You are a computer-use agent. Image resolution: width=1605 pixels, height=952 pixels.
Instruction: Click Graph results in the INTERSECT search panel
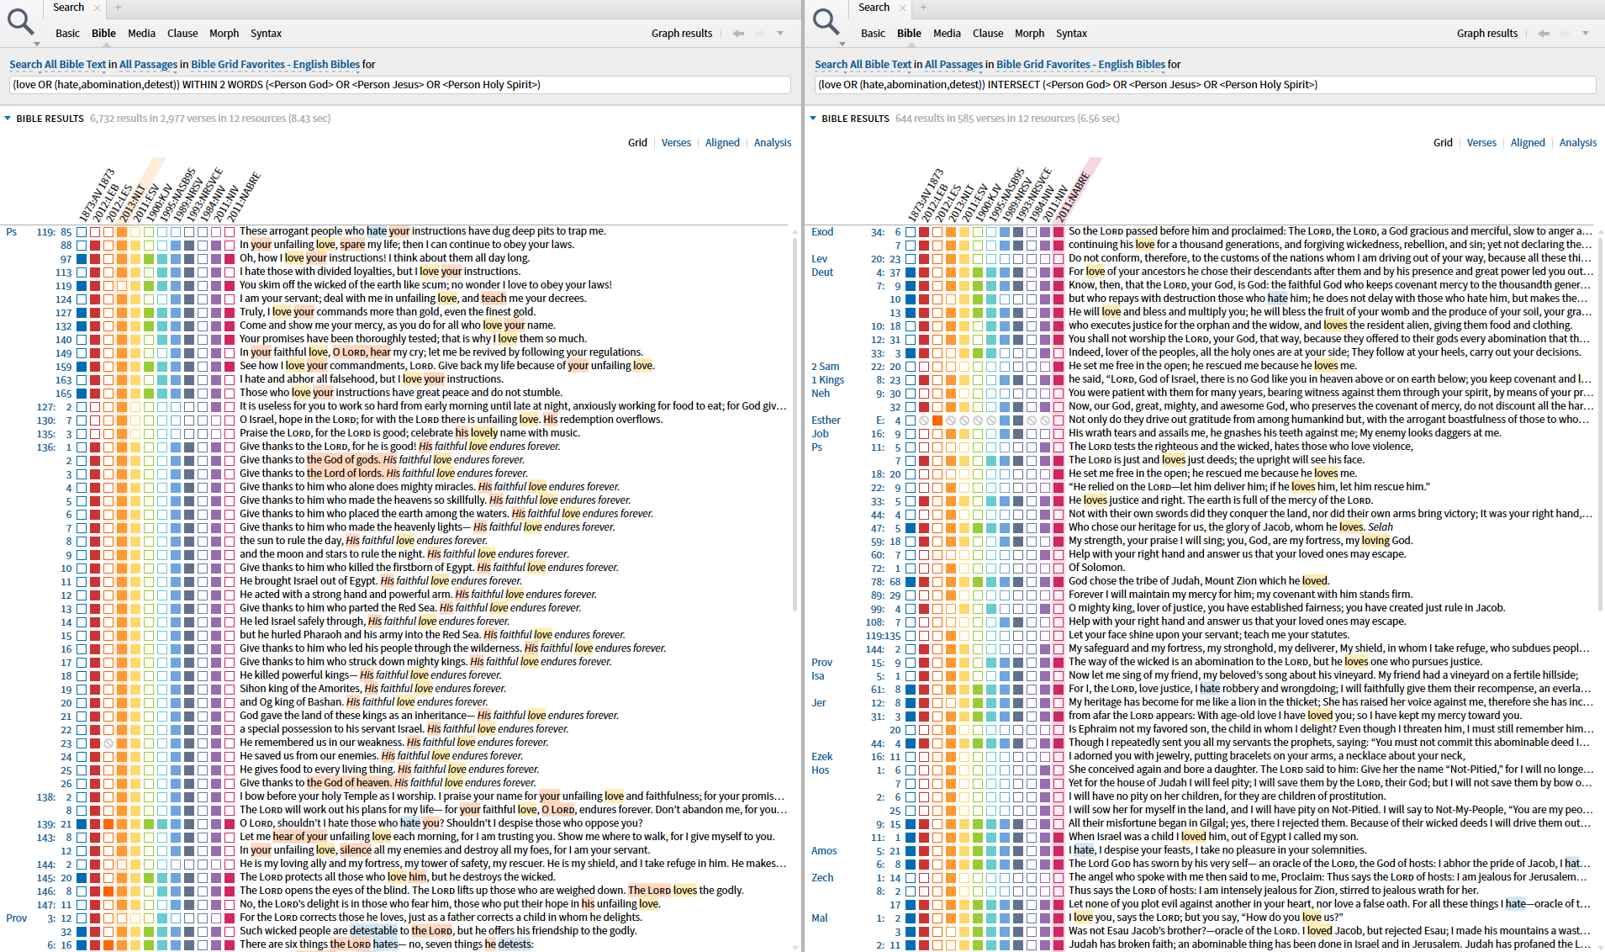(x=1487, y=34)
